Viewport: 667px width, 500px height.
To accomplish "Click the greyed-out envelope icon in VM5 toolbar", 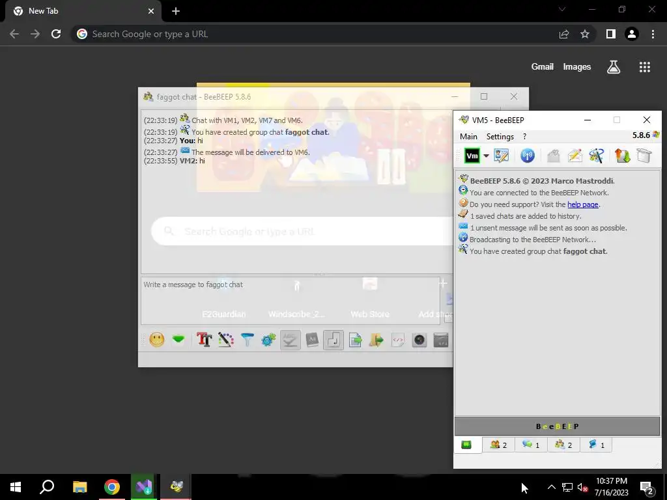I will click(x=553, y=156).
